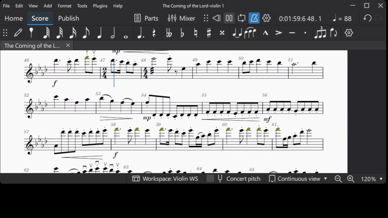Toggle the Concert pitch checkbox
The width and height of the screenshot is (388, 218).
pyautogui.click(x=210, y=179)
